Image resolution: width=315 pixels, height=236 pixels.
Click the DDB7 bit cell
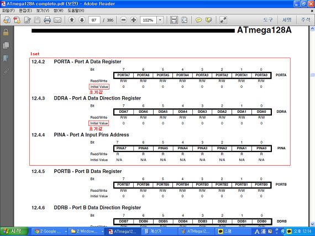(124, 221)
